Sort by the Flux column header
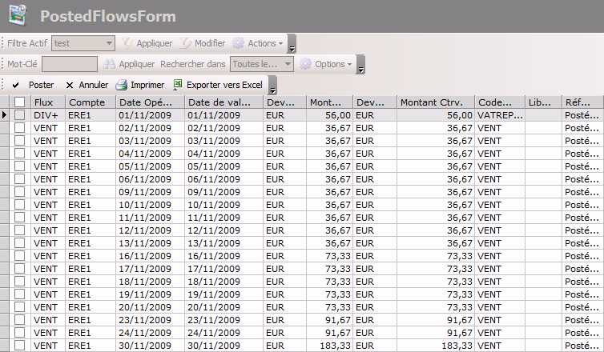This screenshot has width=604, height=352. 47,102
